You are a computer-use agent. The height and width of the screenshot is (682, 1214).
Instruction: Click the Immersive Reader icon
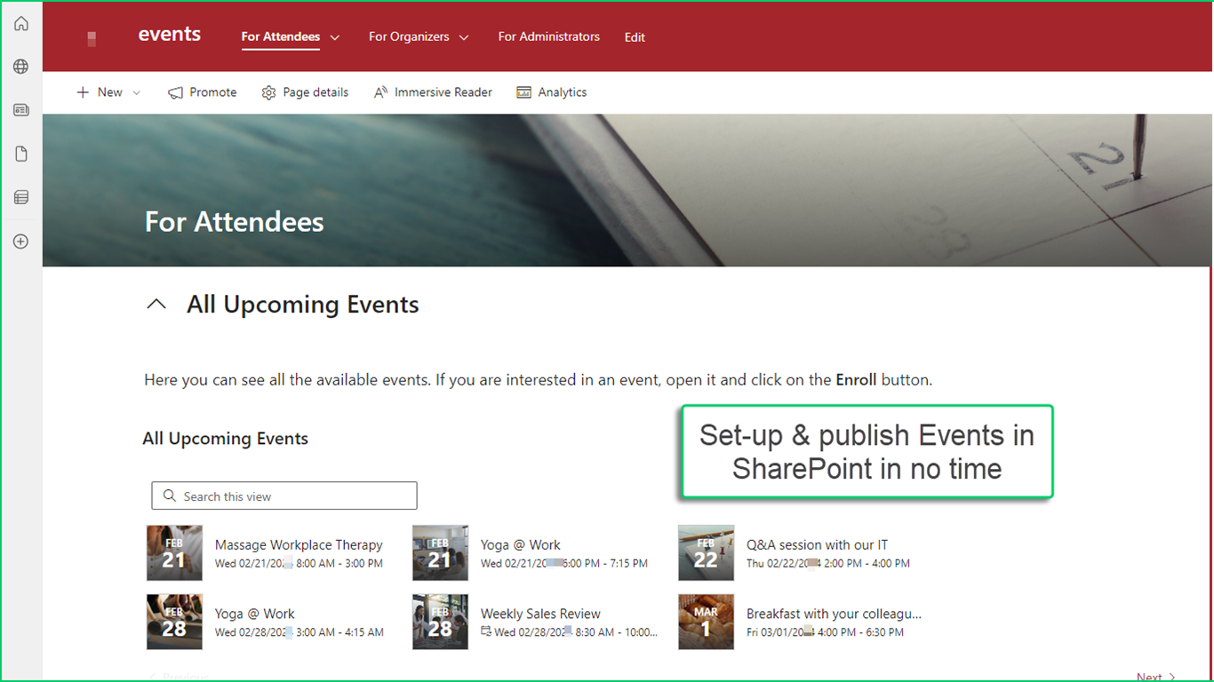click(x=380, y=92)
